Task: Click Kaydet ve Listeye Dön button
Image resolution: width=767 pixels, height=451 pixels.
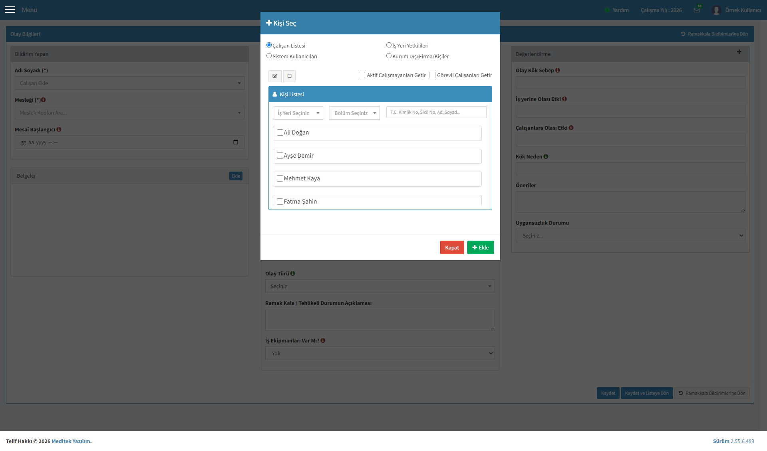Action: point(647,393)
